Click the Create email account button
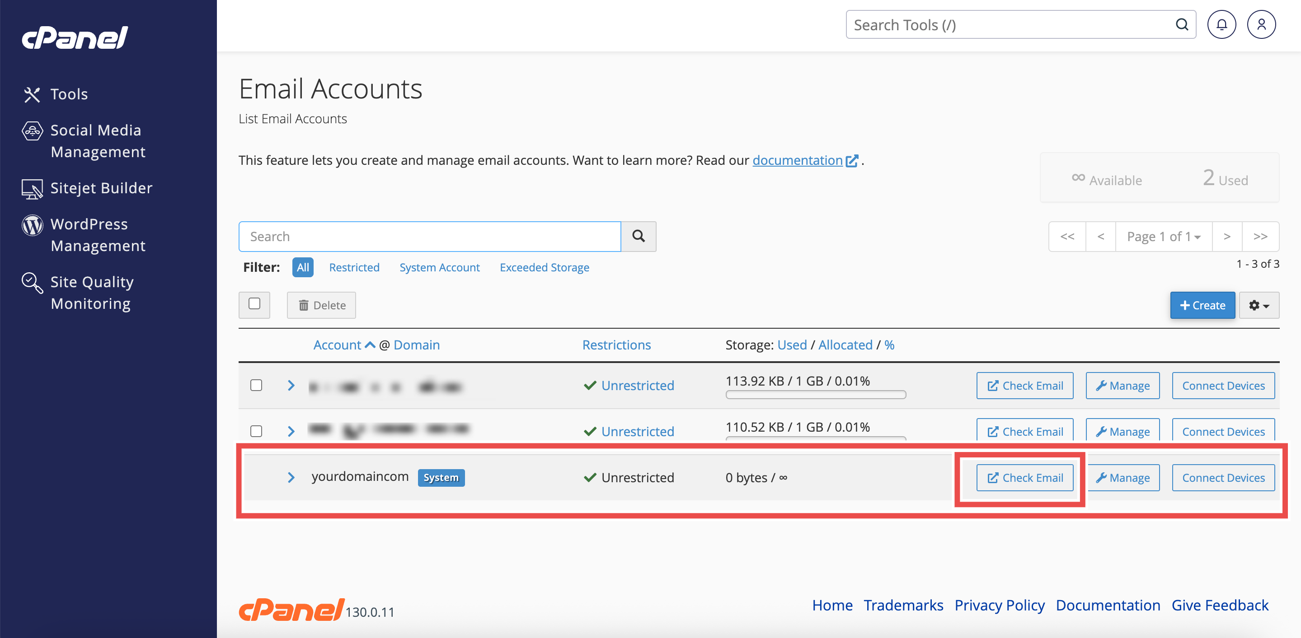Image resolution: width=1301 pixels, height=638 pixels. (x=1202, y=305)
